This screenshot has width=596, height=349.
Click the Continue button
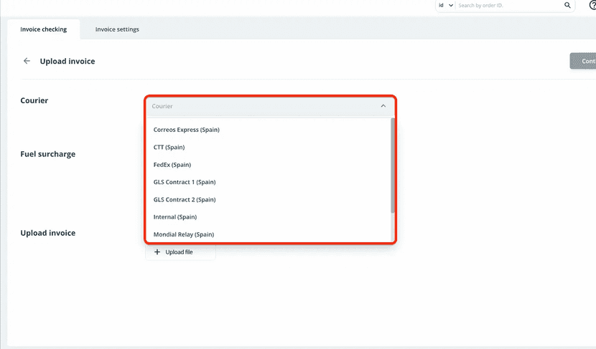[583, 62]
